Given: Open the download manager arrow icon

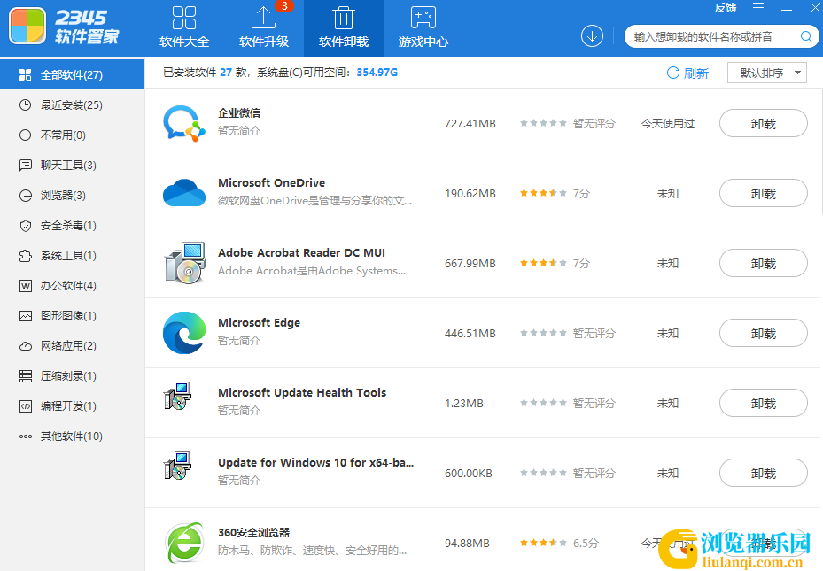Looking at the screenshot, I should pyautogui.click(x=592, y=36).
